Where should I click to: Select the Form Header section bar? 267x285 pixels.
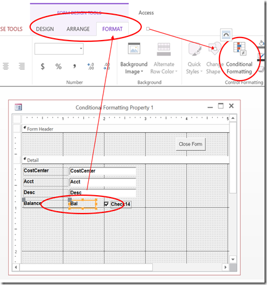(126, 129)
